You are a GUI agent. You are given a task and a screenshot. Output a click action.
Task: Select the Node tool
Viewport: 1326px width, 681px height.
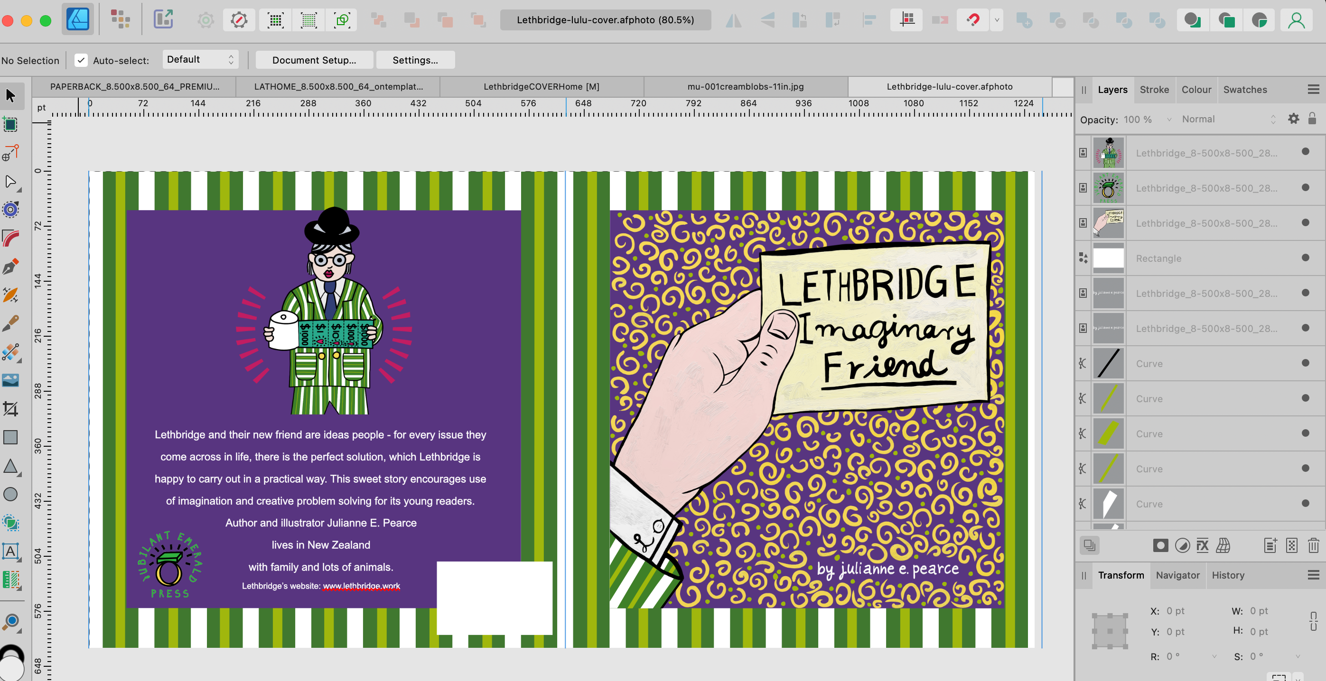tap(10, 182)
